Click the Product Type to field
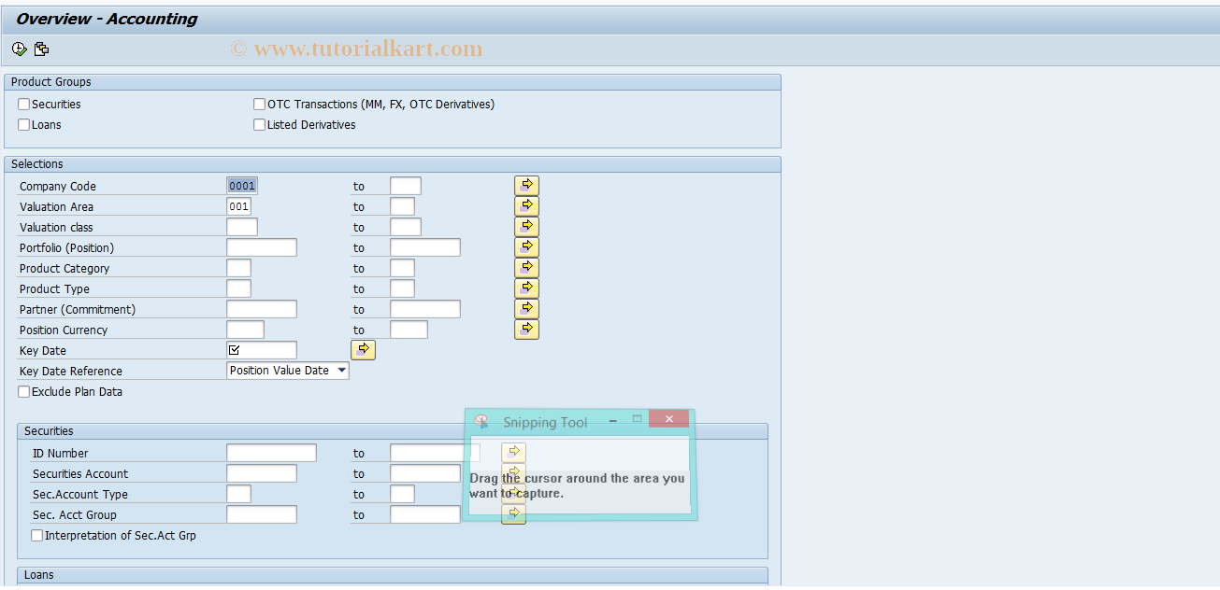The width and height of the screenshot is (1220, 590). [x=402, y=288]
